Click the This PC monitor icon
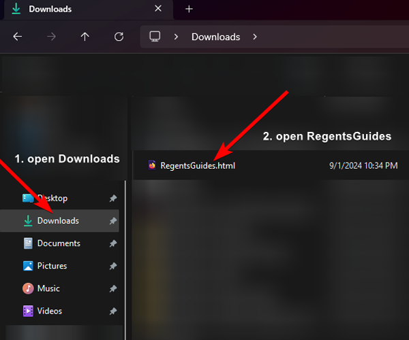This screenshot has width=409, height=340. point(155,37)
